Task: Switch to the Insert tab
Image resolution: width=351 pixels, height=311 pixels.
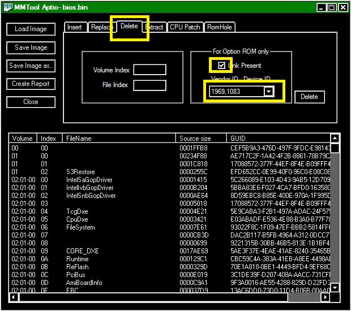Action: tap(75, 27)
